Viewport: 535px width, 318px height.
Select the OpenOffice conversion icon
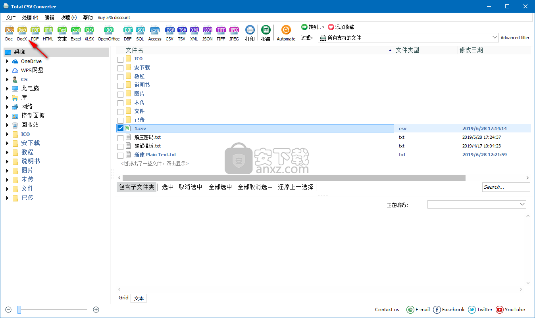click(108, 30)
